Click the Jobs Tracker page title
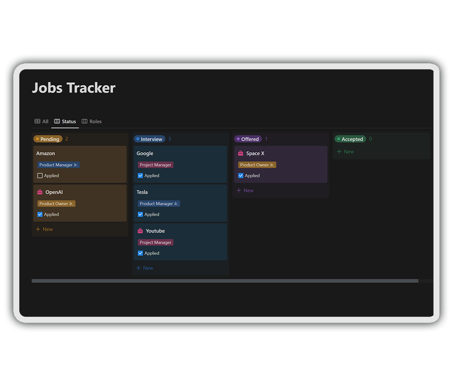Viewport: 452px width, 388px height. tap(74, 88)
